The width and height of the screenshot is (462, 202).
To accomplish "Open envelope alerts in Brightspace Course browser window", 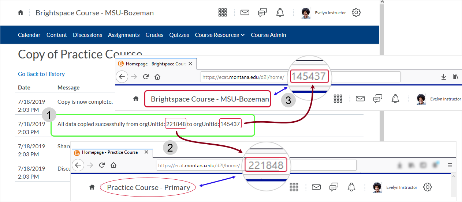I will point(360,99).
